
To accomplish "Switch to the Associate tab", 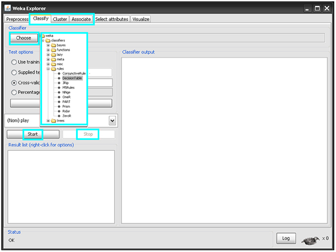I will [x=81, y=19].
